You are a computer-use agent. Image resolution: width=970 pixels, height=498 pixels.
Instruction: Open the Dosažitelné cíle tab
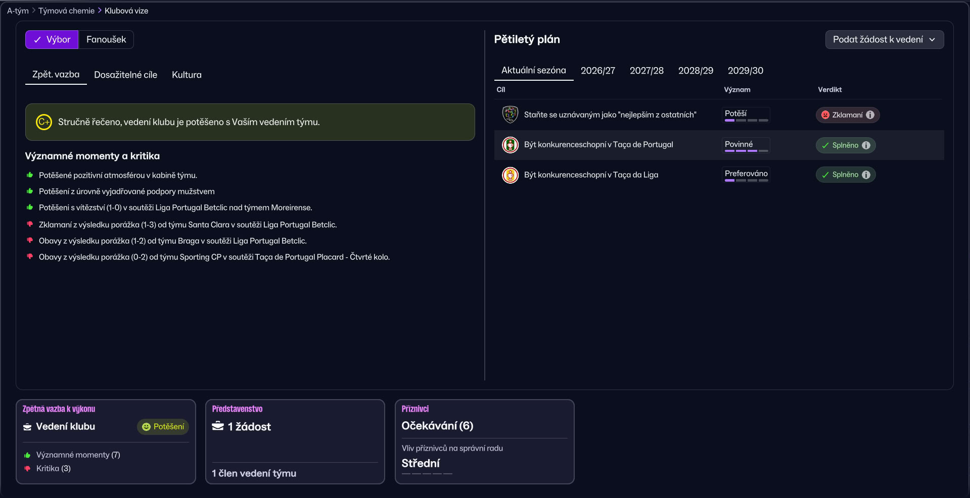(125, 75)
